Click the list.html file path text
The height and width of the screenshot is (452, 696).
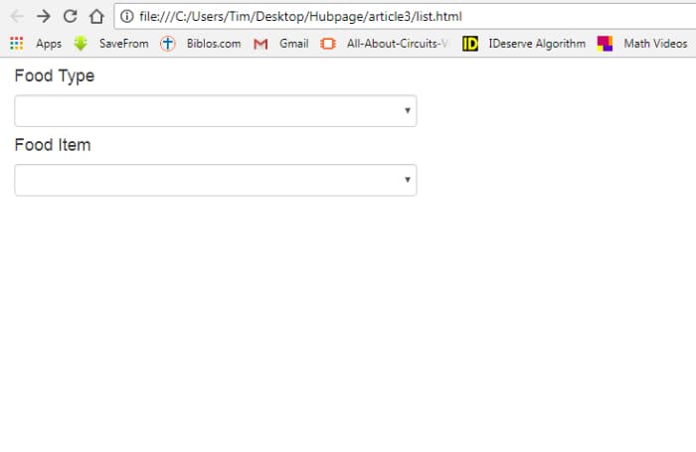click(x=439, y=17)
